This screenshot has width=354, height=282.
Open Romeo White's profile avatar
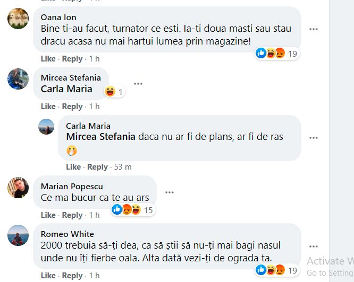18,235
